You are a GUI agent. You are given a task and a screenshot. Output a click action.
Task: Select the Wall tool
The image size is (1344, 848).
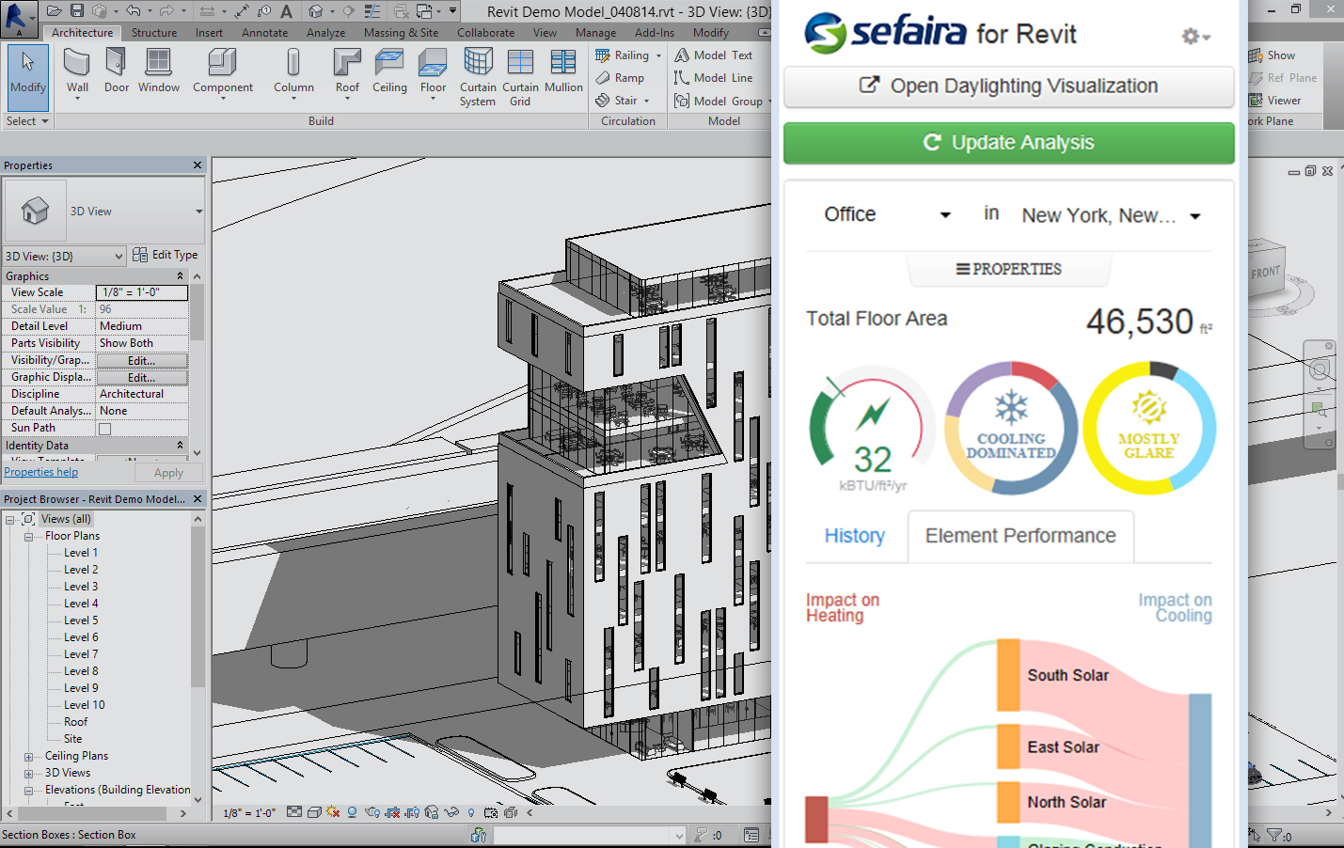(x=76, y=71)
